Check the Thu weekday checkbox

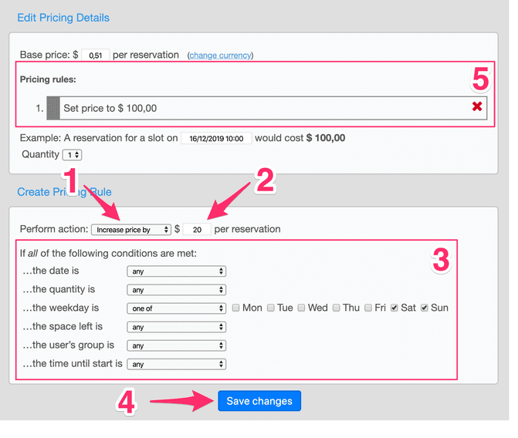coord(336,308)
